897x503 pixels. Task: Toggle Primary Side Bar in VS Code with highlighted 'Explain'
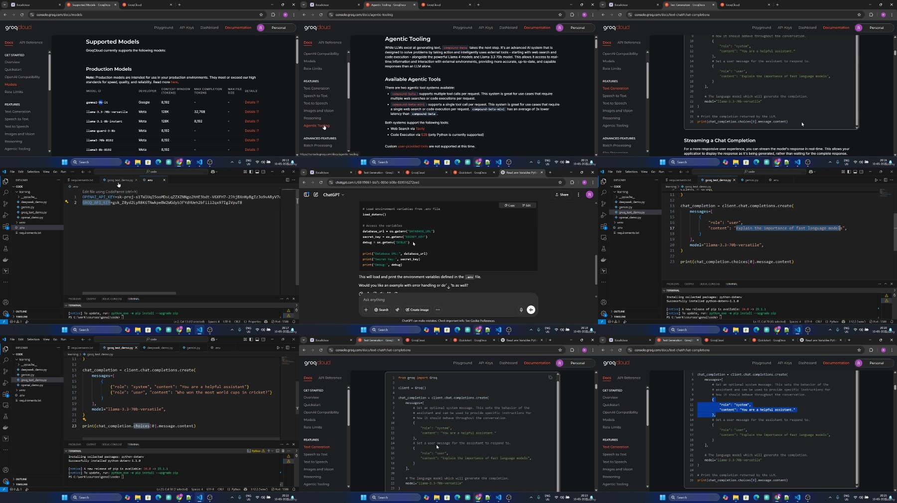(849, 172)
